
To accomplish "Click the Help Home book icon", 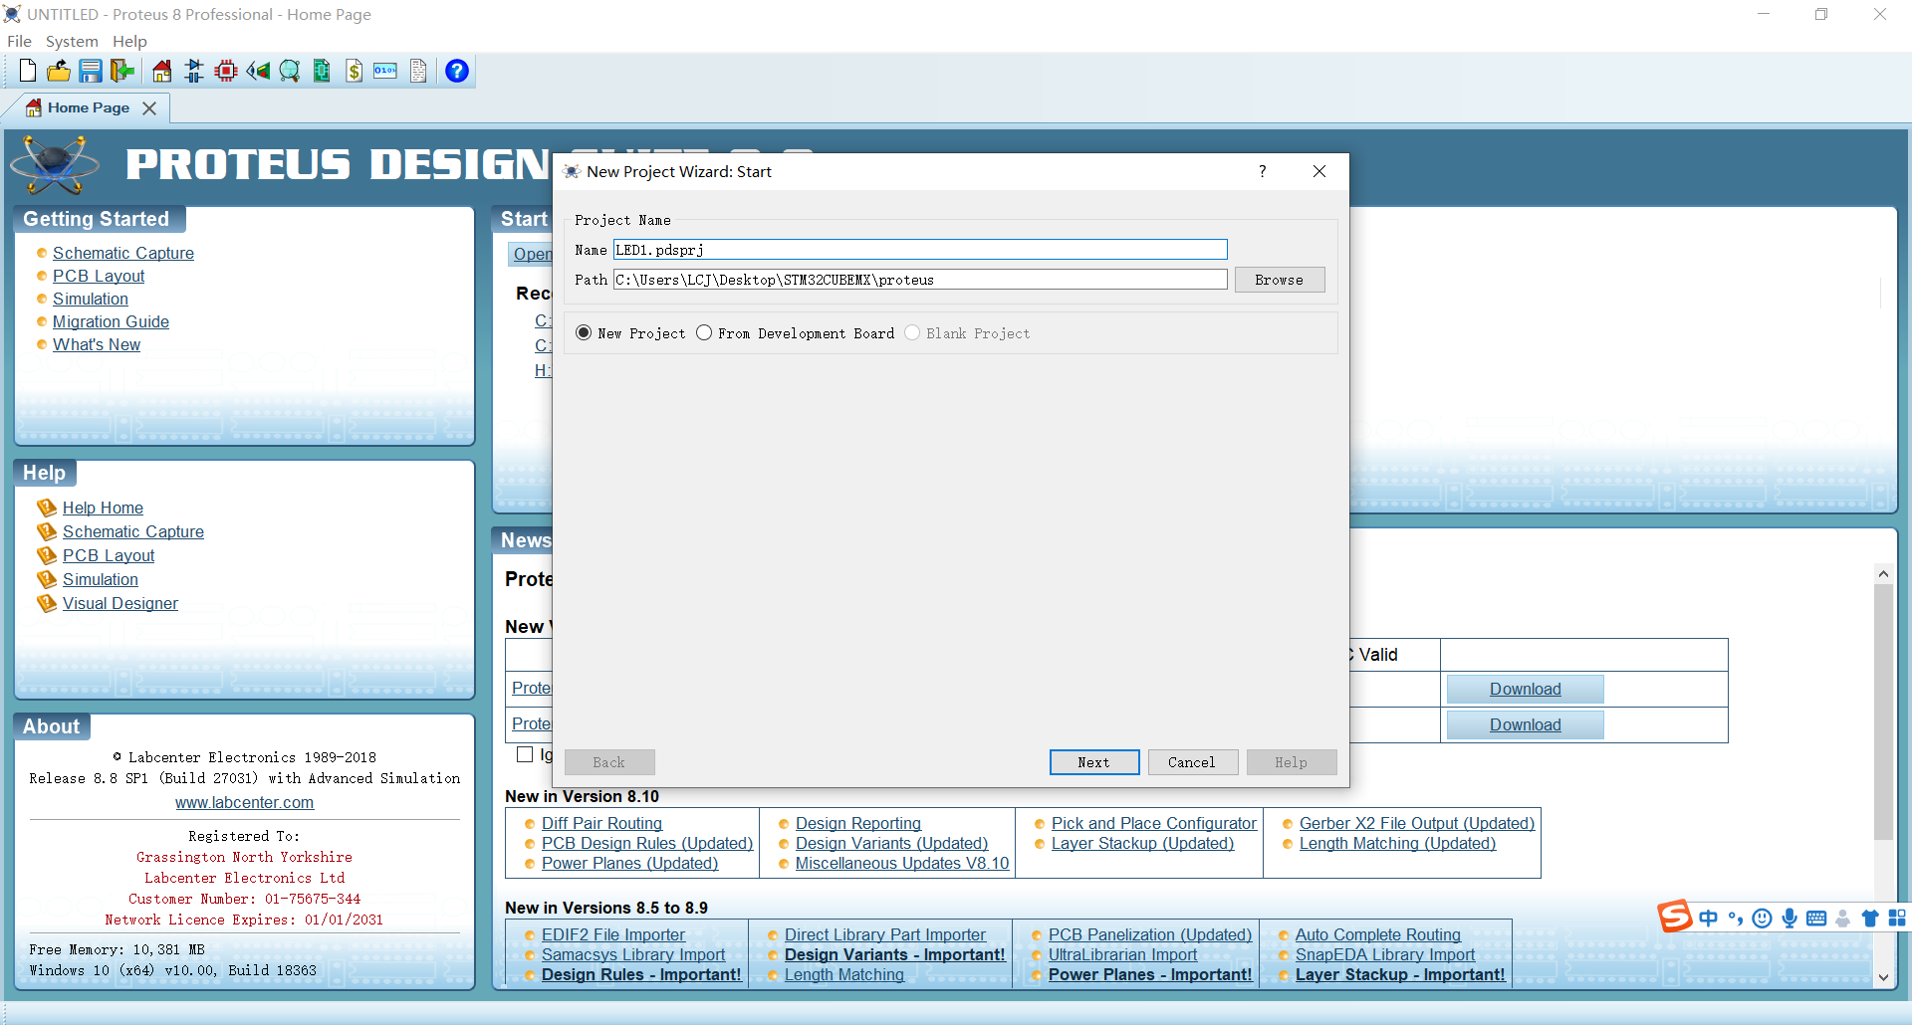I will 47,508.
